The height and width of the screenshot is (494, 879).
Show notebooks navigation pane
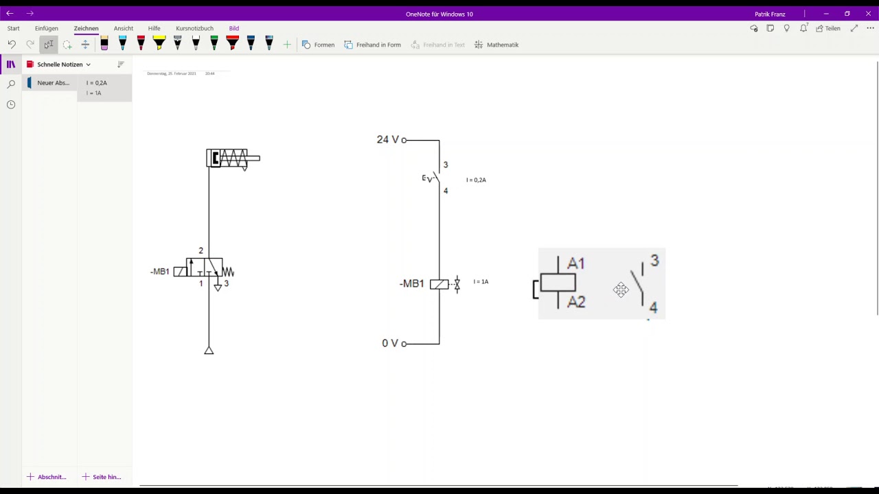pyautogui.click(x=11, y=64)
